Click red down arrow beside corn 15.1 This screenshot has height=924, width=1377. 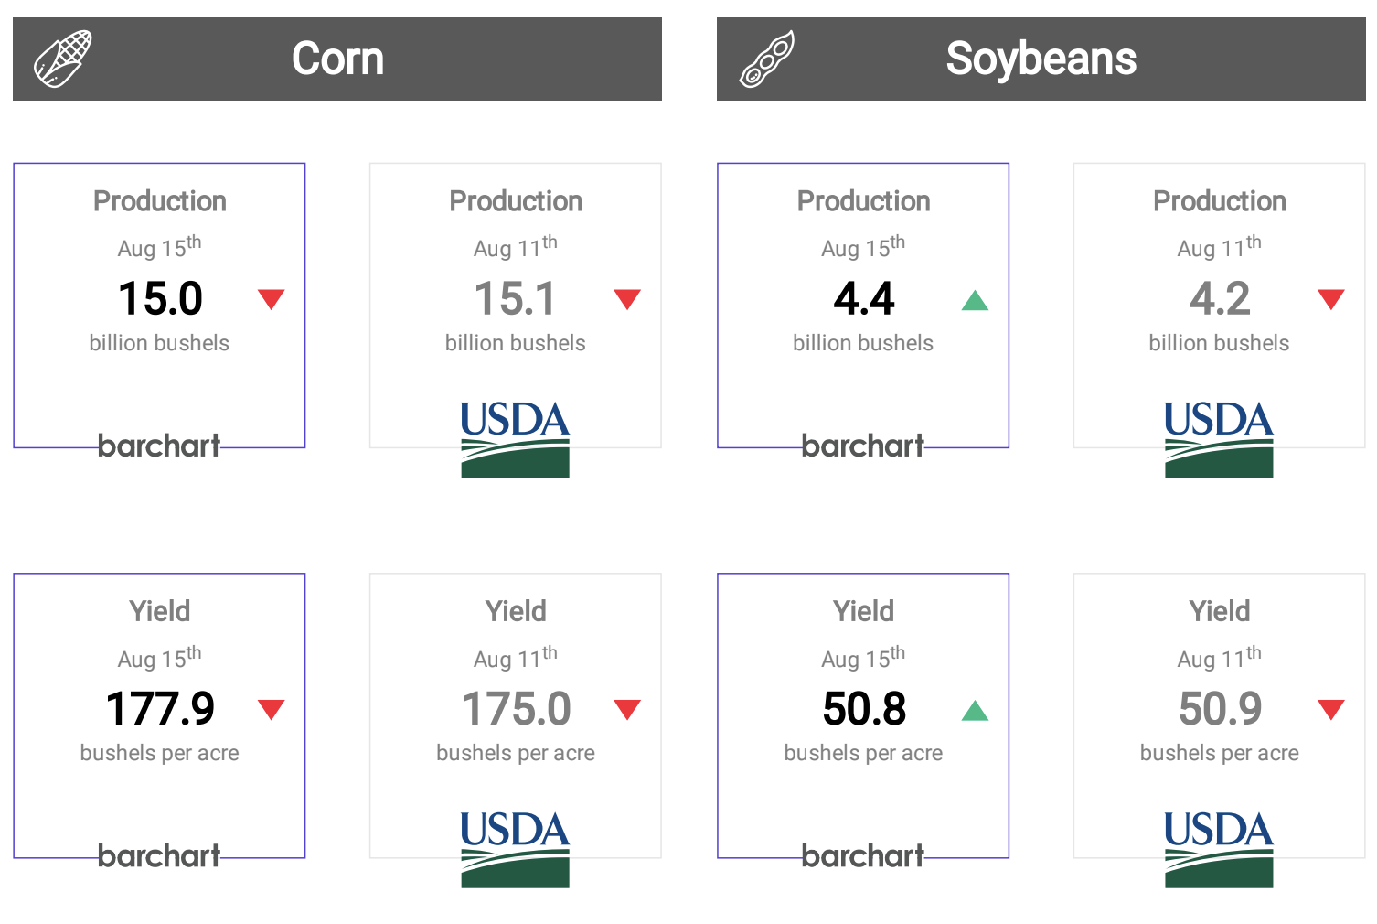pos(627,299)
